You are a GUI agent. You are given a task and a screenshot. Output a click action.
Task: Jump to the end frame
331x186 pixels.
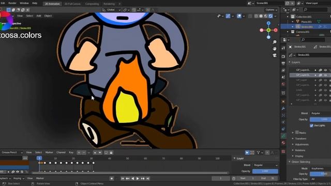tap(148, 178)
